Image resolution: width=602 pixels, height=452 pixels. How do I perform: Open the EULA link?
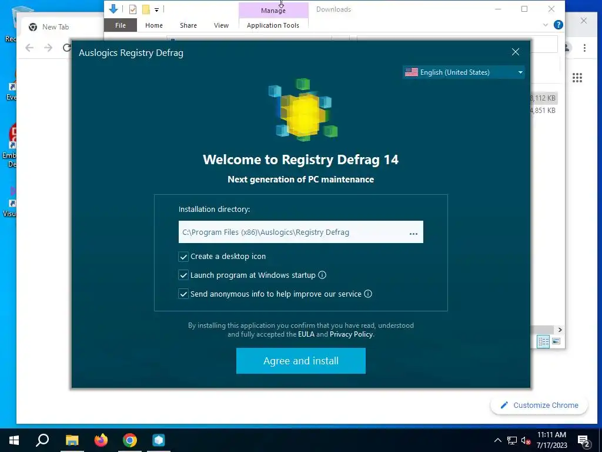pyautogui.click(x=306, y=334)
